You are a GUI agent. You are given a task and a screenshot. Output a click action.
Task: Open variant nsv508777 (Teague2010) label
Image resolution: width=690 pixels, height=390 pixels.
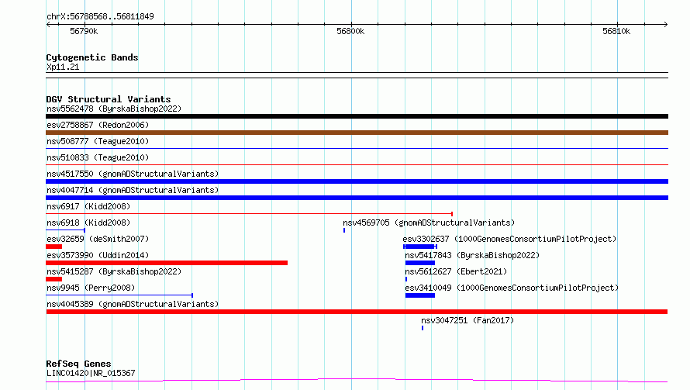pos(98,141)
